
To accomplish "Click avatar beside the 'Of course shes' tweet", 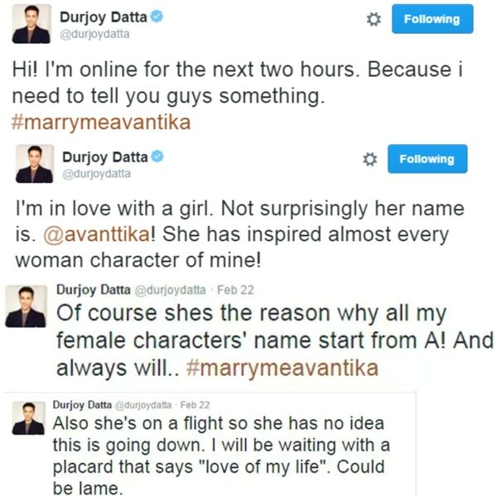I will pyautogui.click(x=27, y=306).
